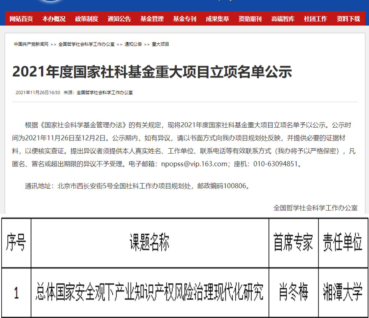The width and height of the screenshot is (369, 318).
Task: Click the 首席专家 column header
Action: click(293, 243)
